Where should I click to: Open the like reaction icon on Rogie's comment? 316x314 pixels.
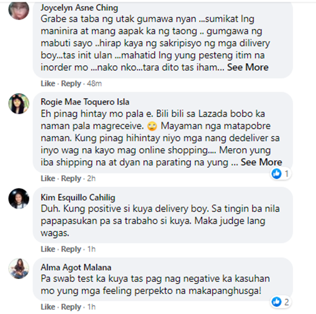coord(276,174)
